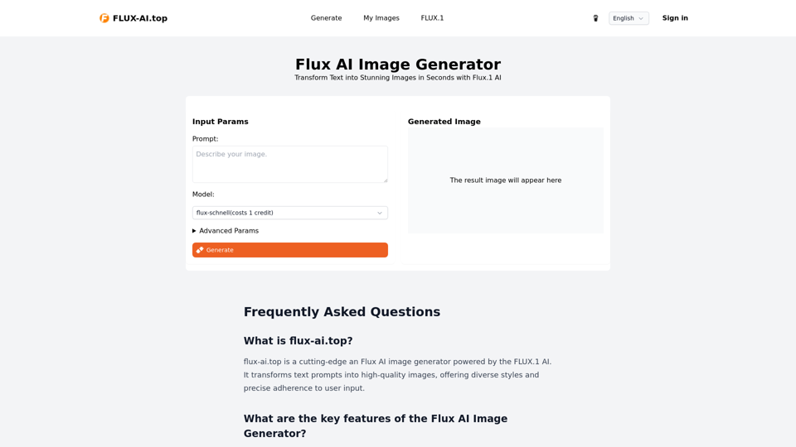
Task: Open the flux-schnell model dropdown
Action: tap(290, 213)
